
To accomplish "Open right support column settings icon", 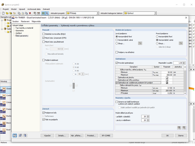I will (181, 43).
